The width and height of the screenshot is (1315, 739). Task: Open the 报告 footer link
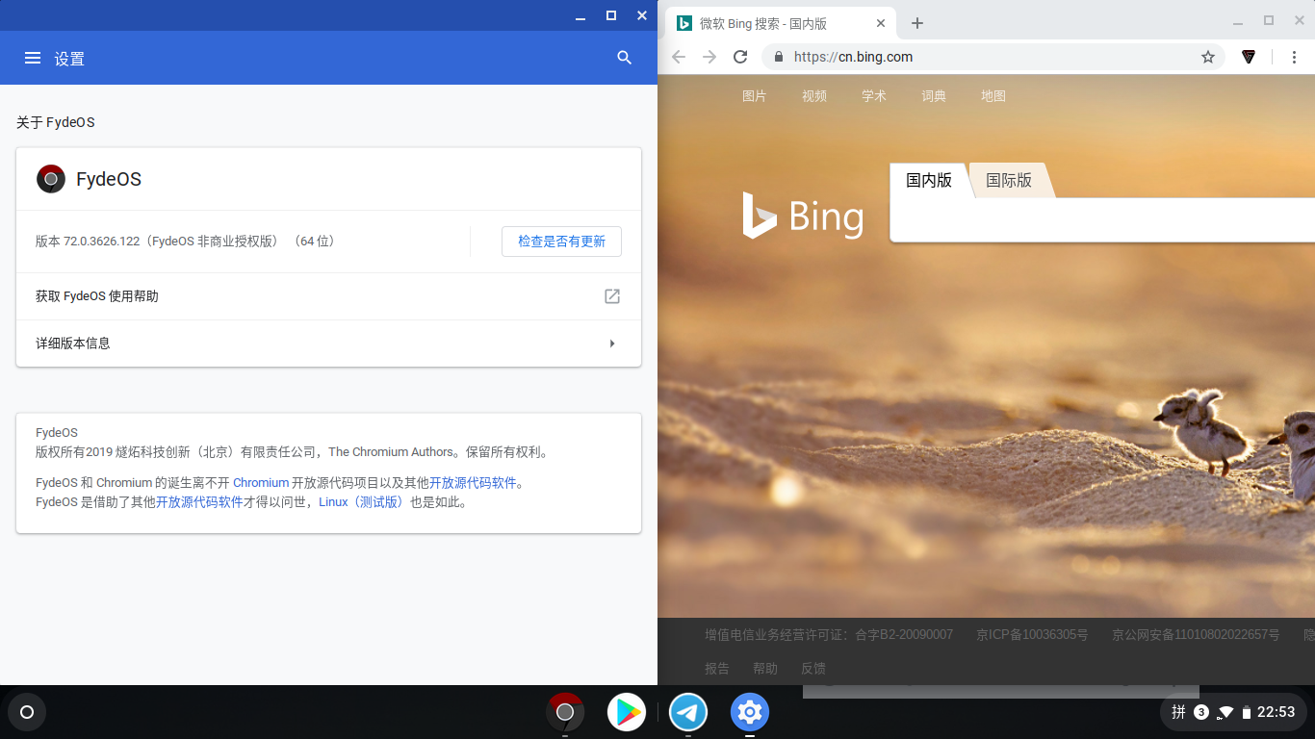[717, 668]
